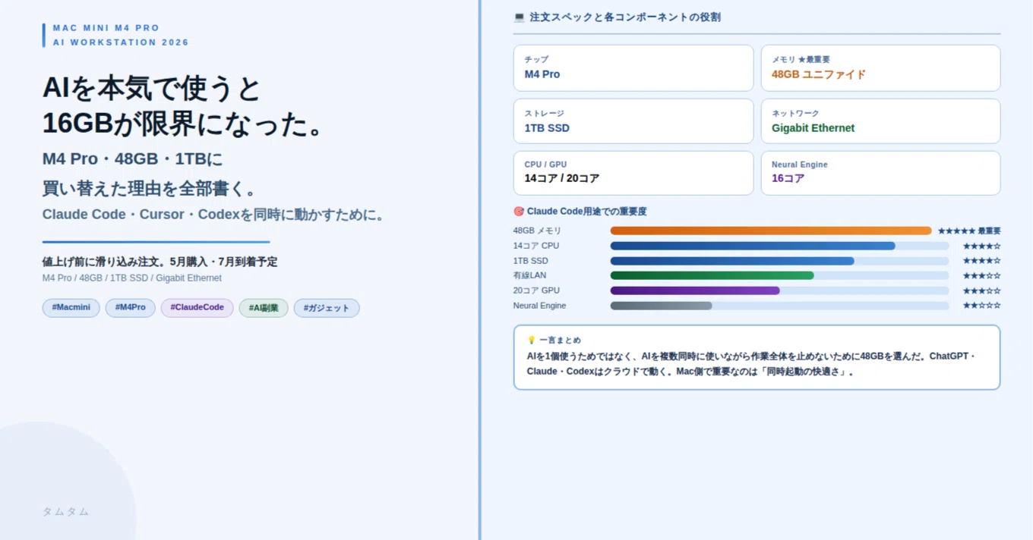Click the laptop icon beside 注文スペック heading
This screenshot has height=540, width=1033.
(519, 17)
